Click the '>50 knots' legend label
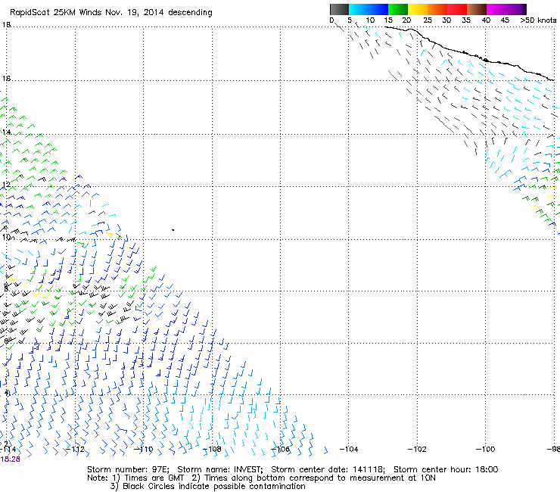 [538, 20]
